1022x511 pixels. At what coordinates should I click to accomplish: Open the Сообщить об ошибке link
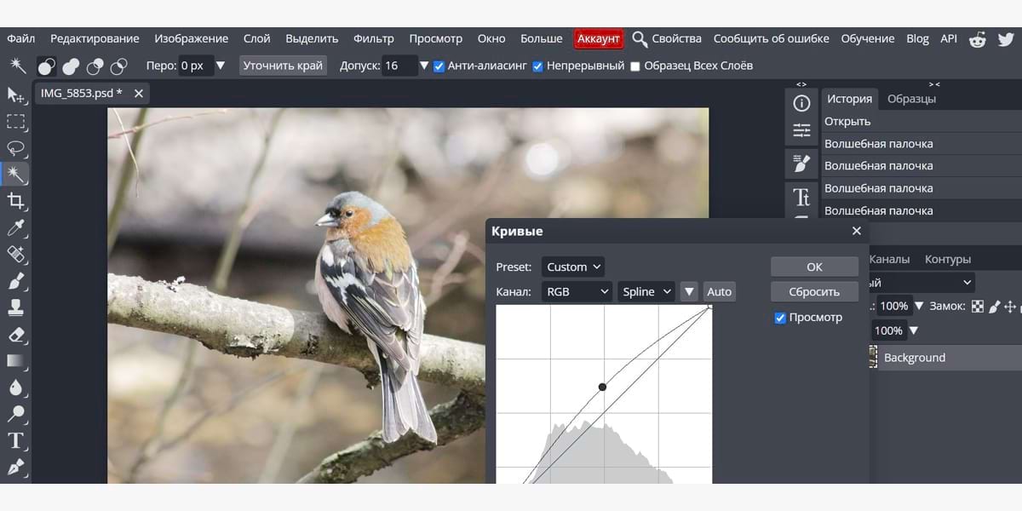coord(772,38)
